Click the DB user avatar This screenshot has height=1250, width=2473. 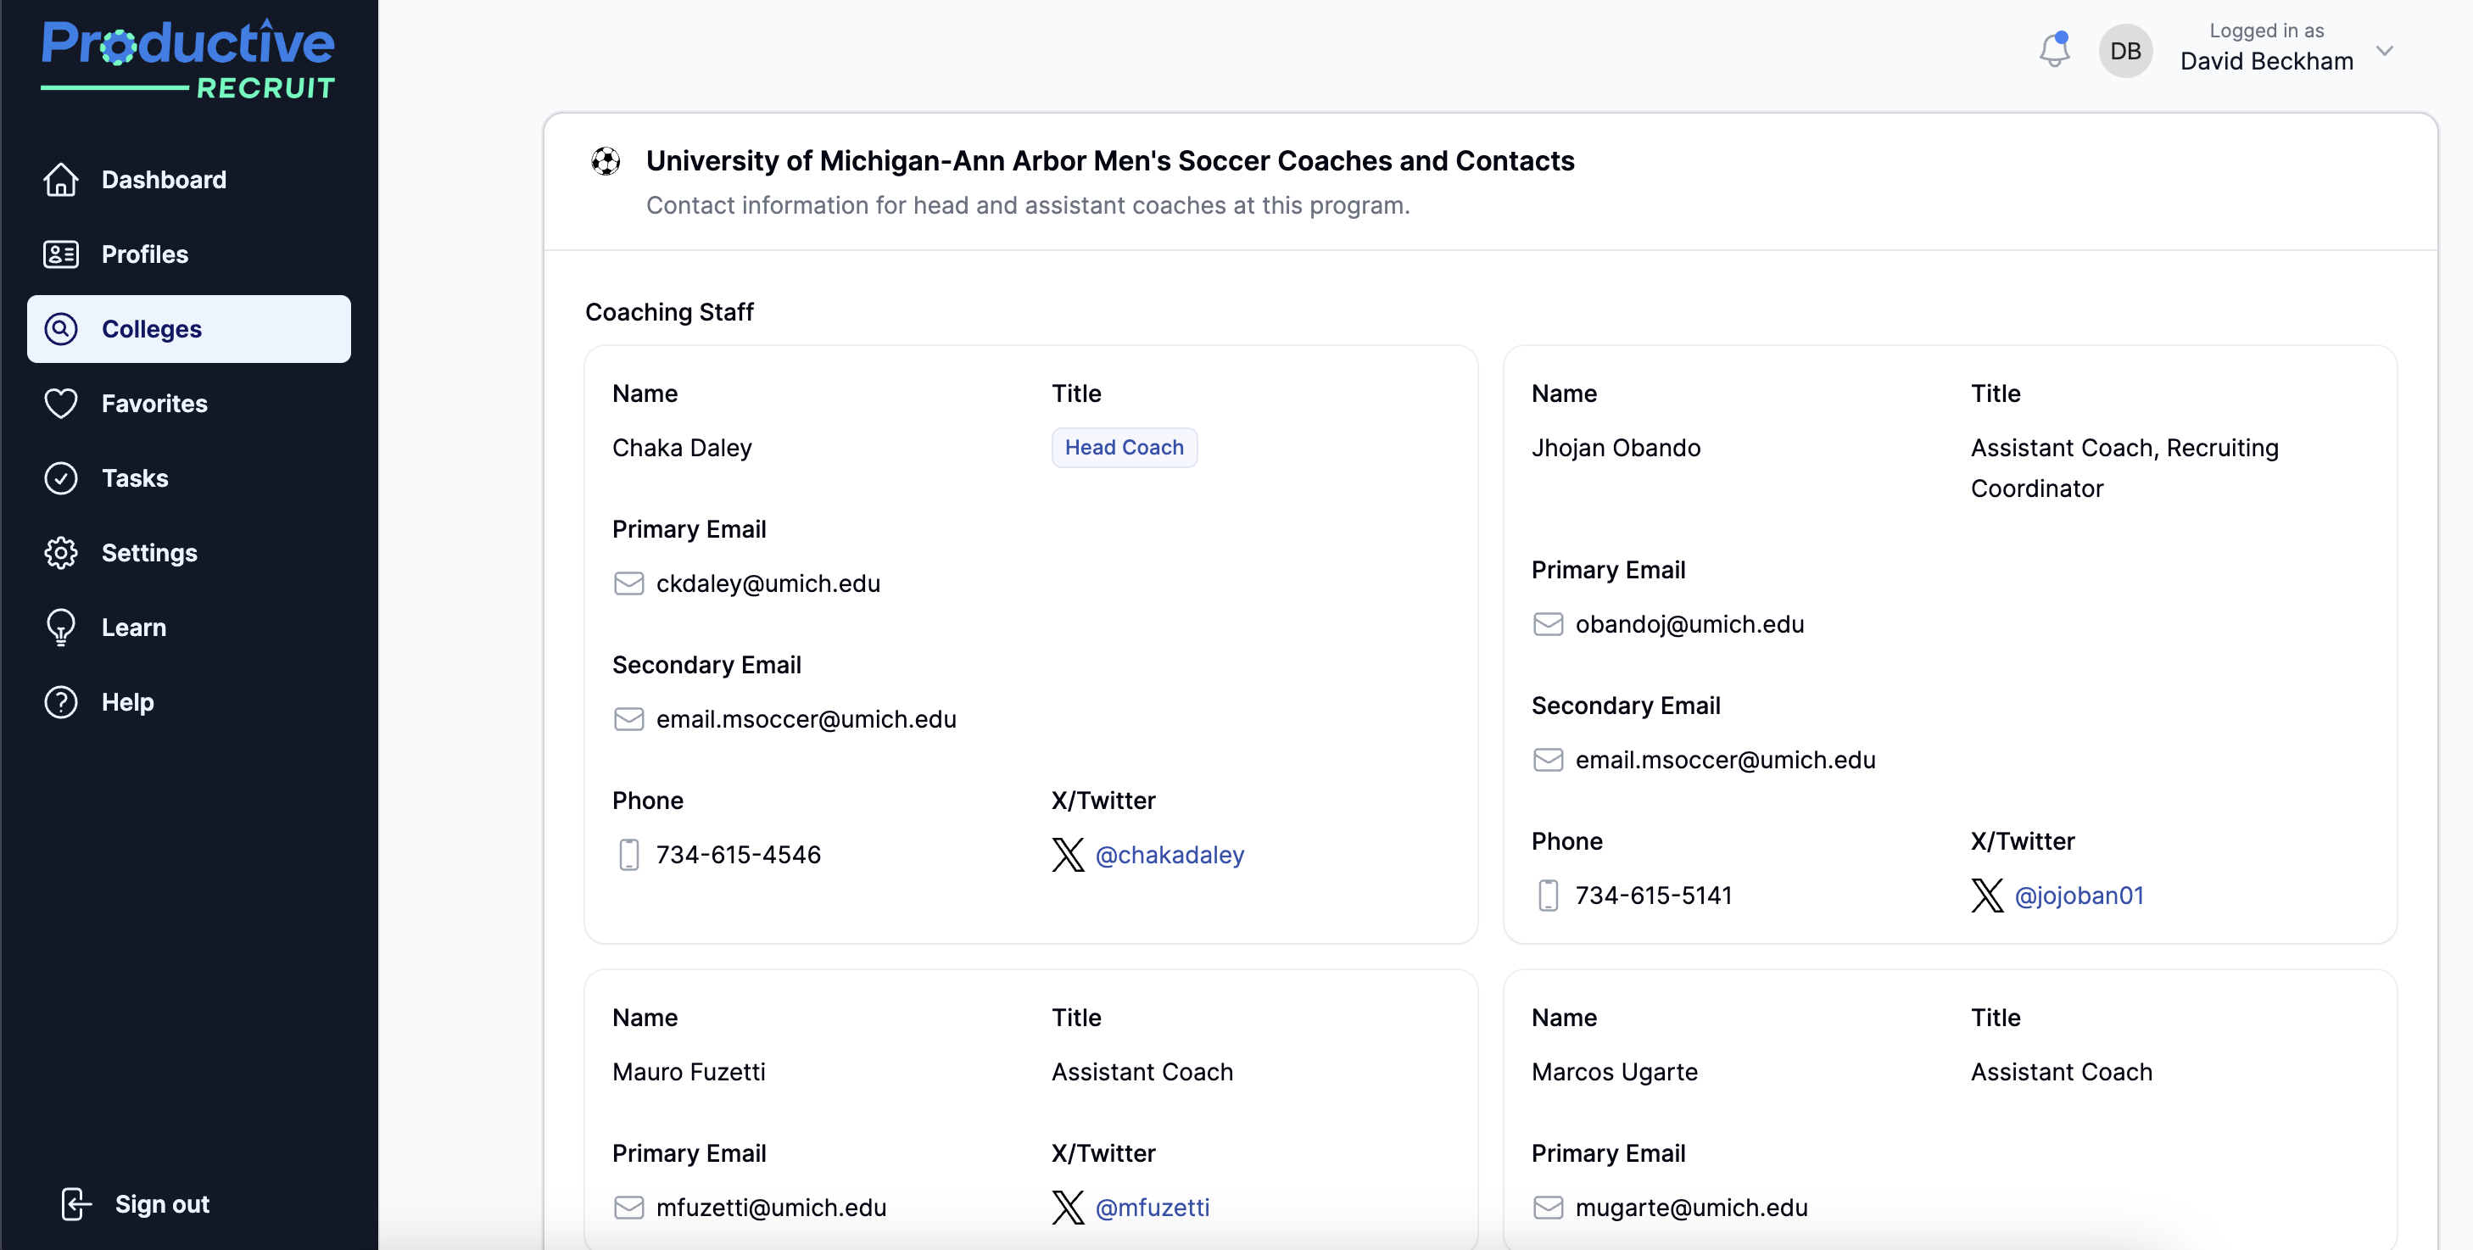tap(2125, 51)
